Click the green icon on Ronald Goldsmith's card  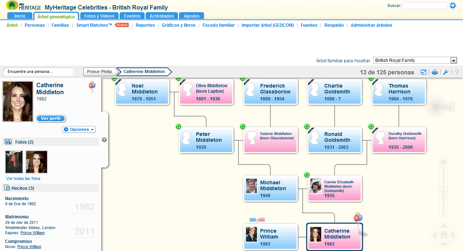[307, 127]
